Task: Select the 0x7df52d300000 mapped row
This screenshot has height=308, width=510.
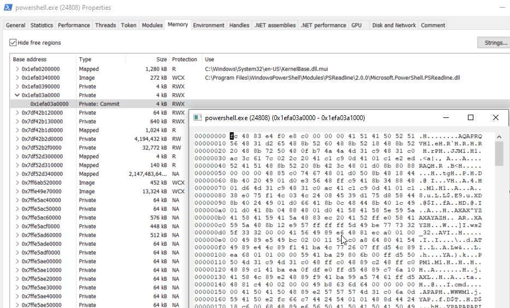Action: pyautogui.click(x=99, y=157)
